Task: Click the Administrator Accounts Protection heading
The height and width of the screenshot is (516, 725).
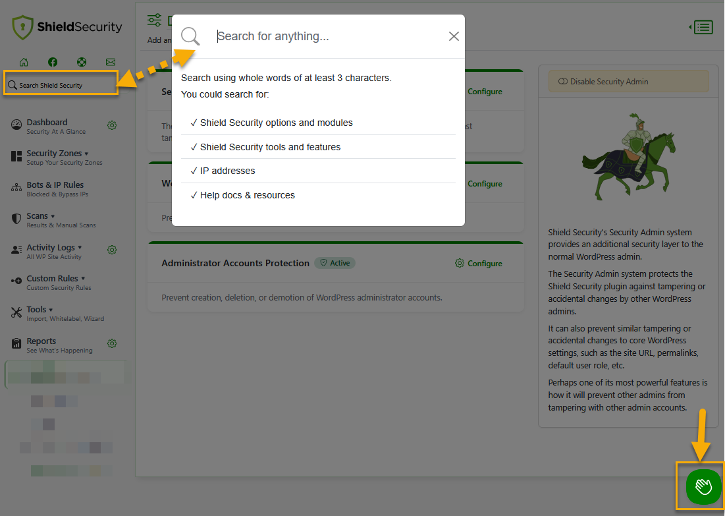Action: click(235, 263)
